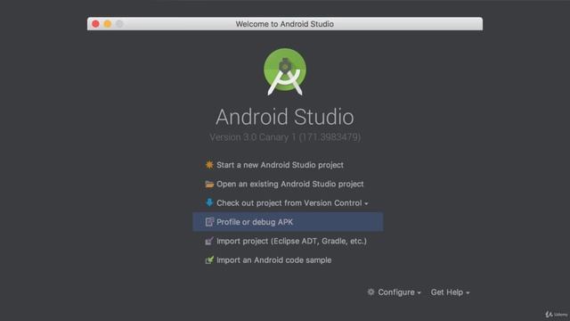Open the Get Help dropdown menu
The height and width of the screenshot is (321, 570).
pyautogui.click(x=450, y=292)
